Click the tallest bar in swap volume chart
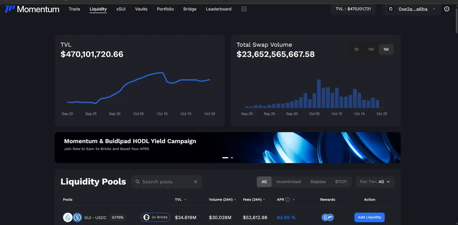This screenshot has width=458, height=225. pos(318,94)
